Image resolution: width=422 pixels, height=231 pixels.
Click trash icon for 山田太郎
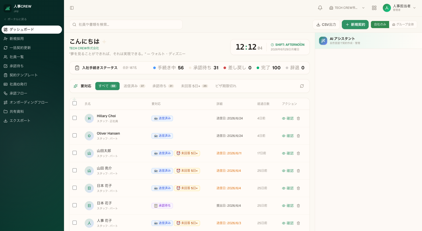[298, 153]
